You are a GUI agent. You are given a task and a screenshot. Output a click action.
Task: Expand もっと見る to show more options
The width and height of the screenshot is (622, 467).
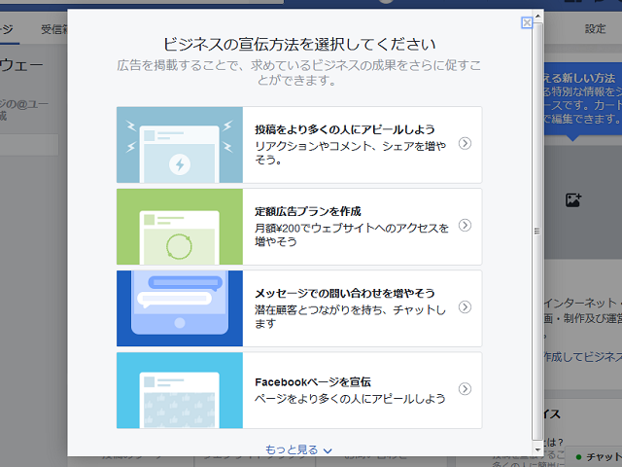click(298, 449)
